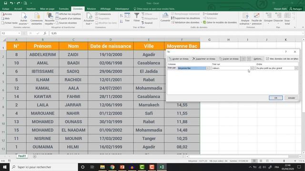Click Supprimer un niveau button

point(204,59)
